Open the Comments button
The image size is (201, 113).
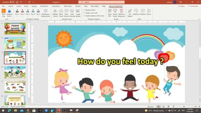(x=193, y=6)
